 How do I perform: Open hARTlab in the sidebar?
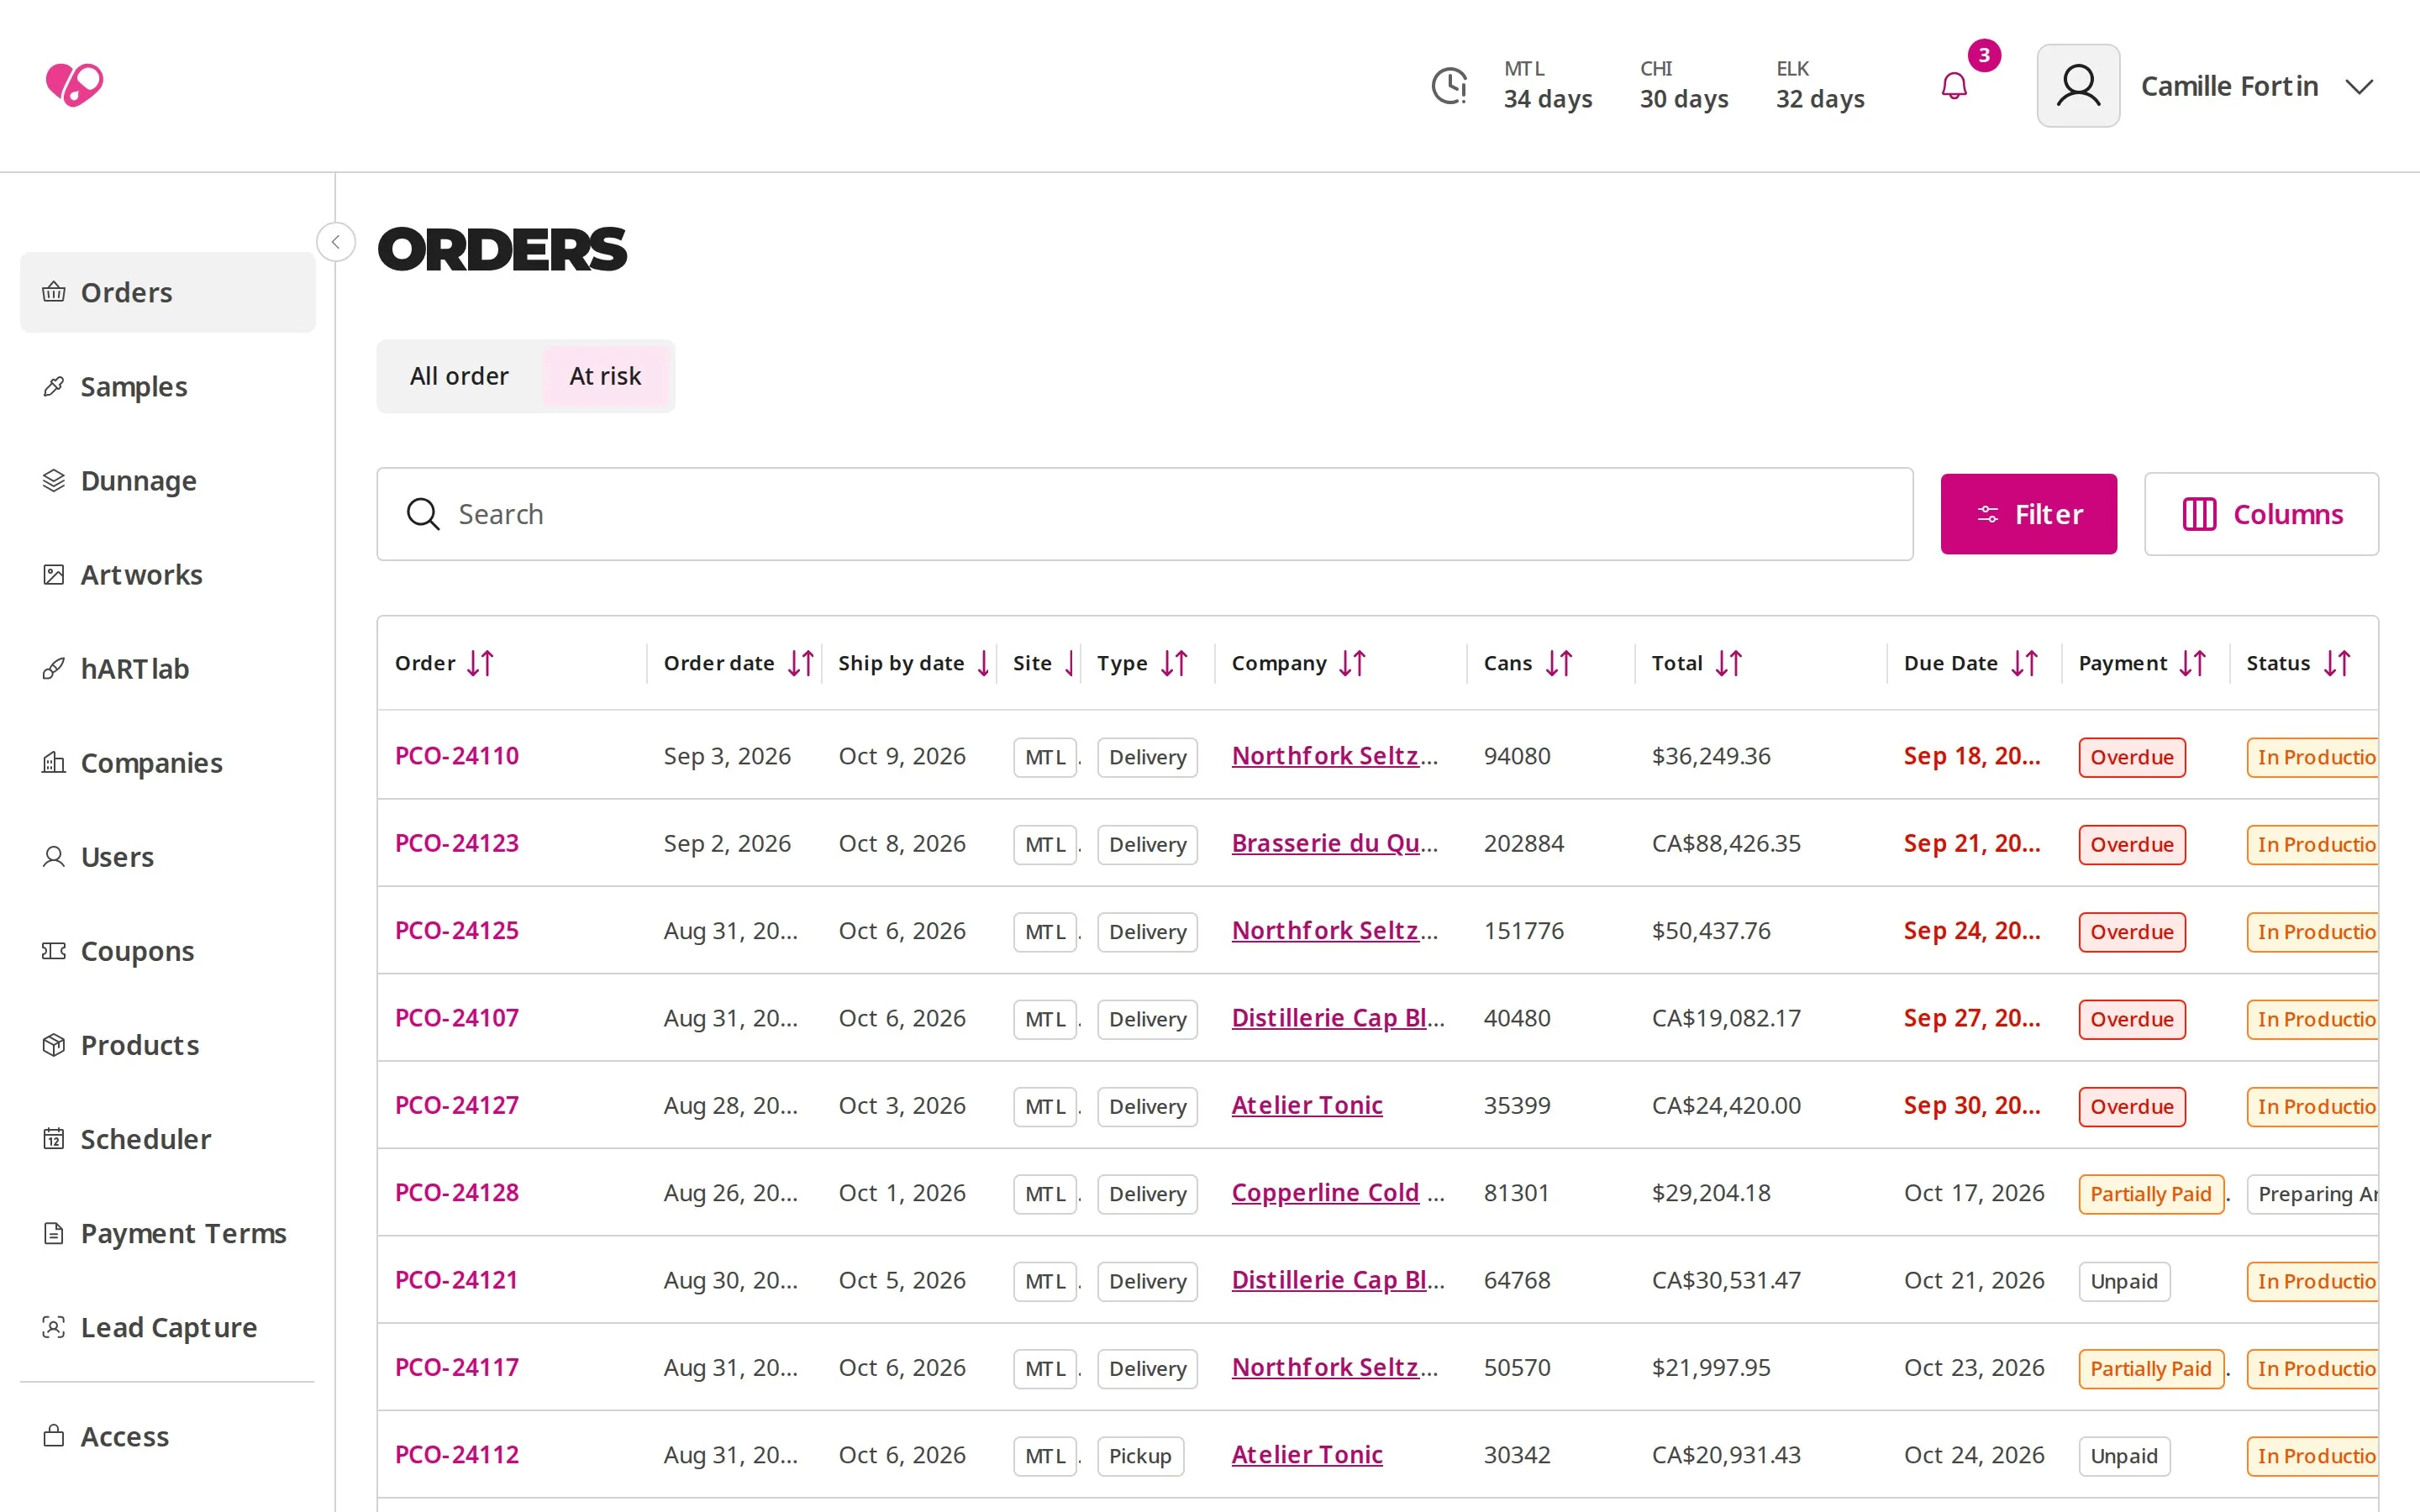(168, 668)
